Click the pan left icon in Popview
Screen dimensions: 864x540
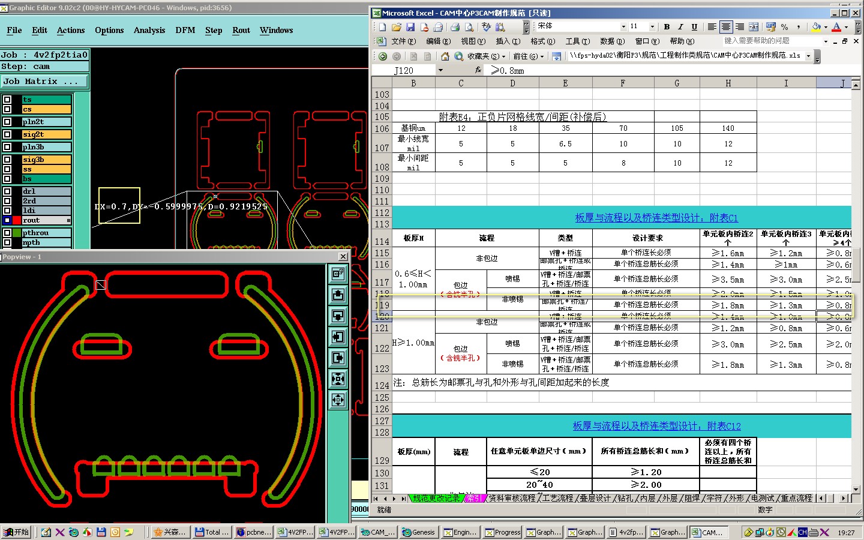click(338, 337)
